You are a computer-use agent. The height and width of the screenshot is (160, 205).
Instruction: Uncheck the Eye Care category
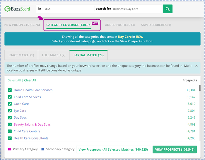[10, 111]
